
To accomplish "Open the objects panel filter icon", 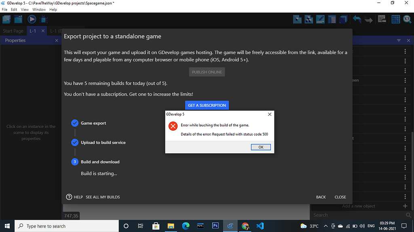I will pos(399,40).
